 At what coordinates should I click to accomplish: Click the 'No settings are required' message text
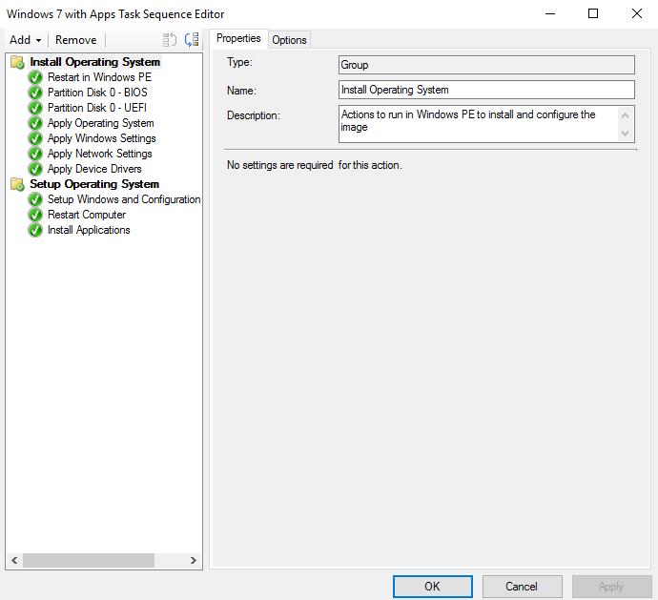(x=315, y=165)
